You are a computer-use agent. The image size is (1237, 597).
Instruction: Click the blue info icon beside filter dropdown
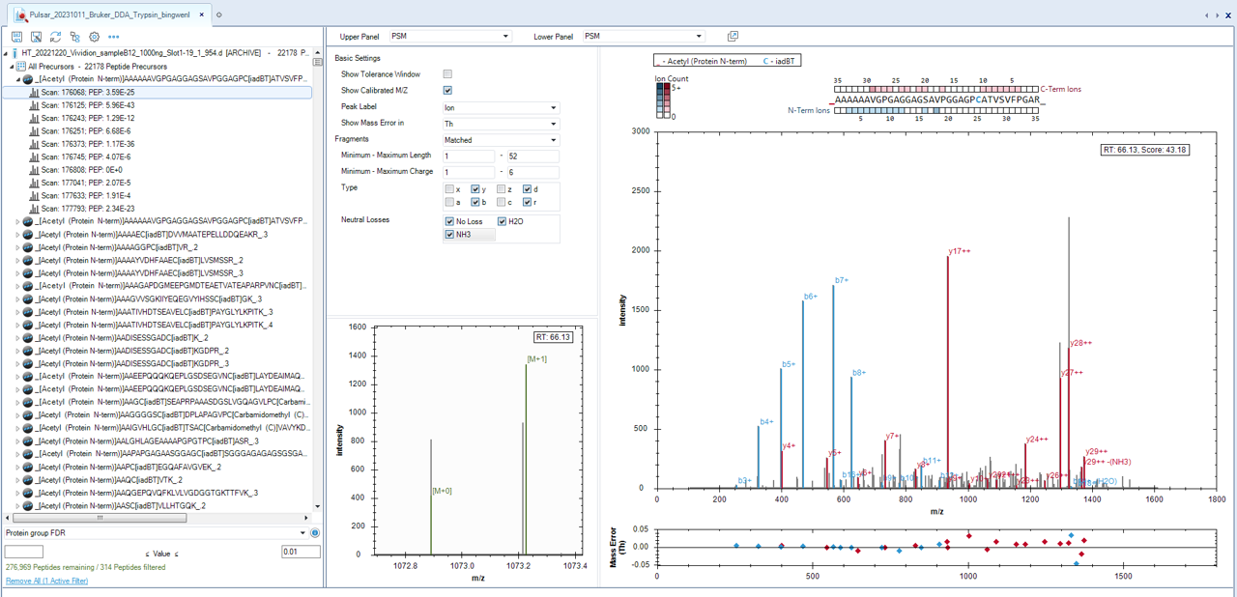tap(315, 533)
